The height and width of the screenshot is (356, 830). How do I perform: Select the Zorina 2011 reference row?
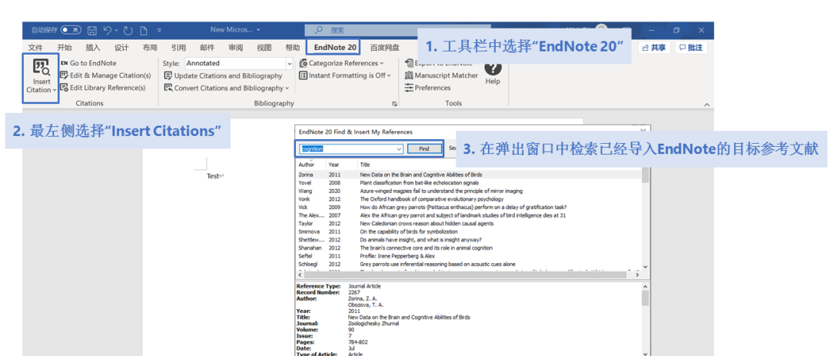[x=469, y=175]
